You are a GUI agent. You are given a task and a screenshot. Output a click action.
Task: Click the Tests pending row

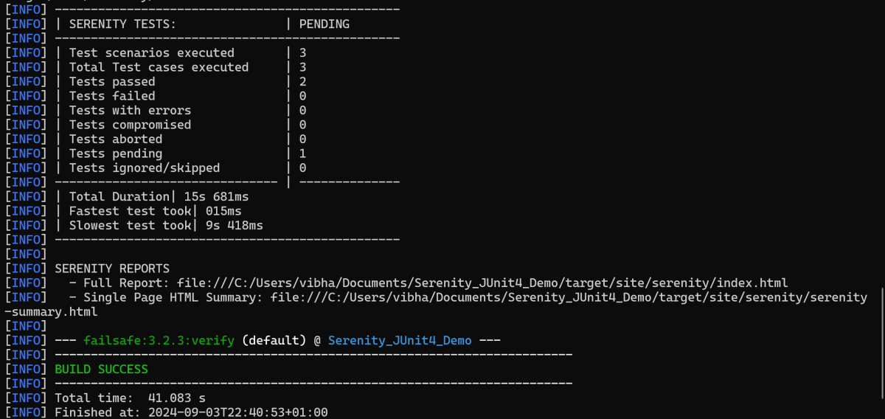coord(116,153)
